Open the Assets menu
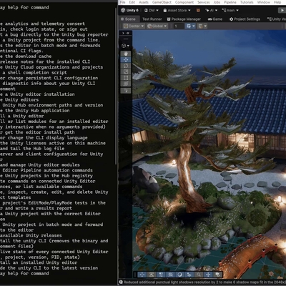The width and height of the screenshot is (286, 286). [144, 2]
